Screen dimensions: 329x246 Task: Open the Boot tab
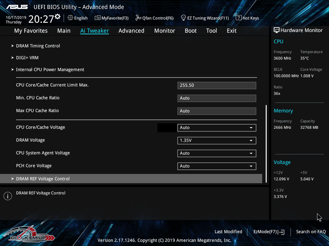coord(191,31)
